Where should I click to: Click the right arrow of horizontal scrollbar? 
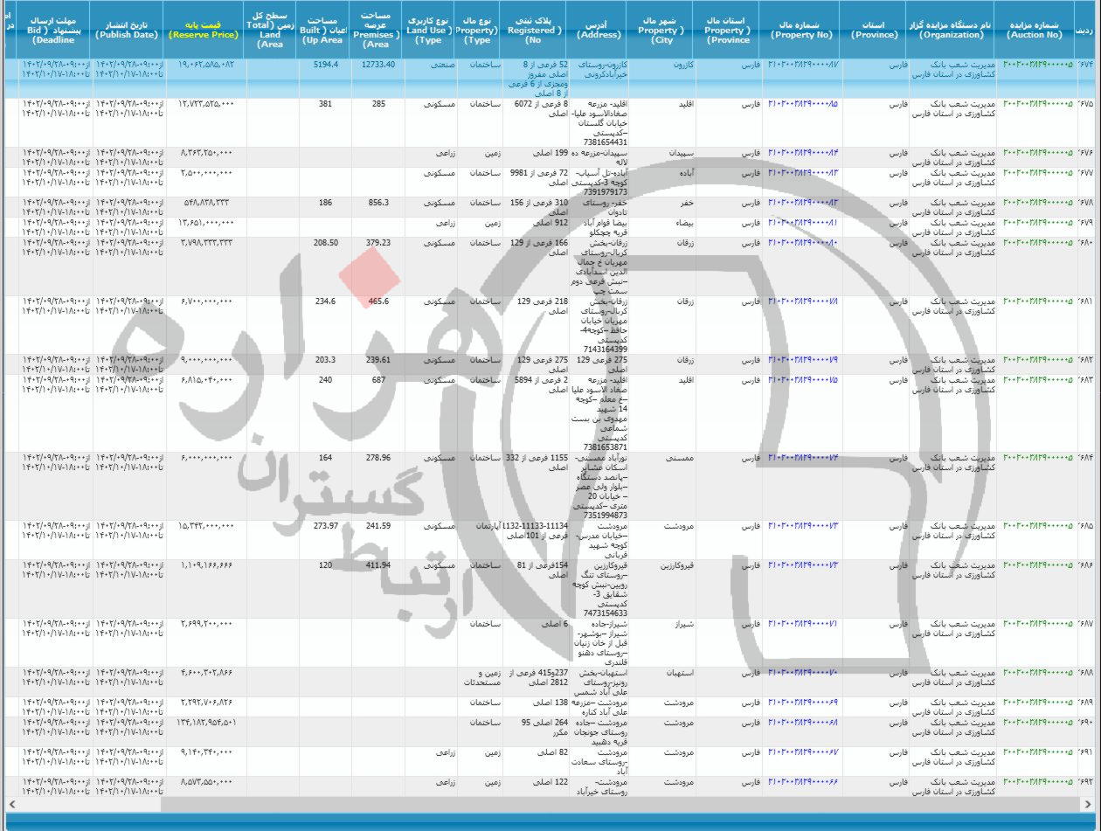[1091, 802]
